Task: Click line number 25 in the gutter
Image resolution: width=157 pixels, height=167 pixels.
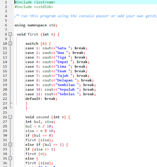Action: [x=5, y=112]
